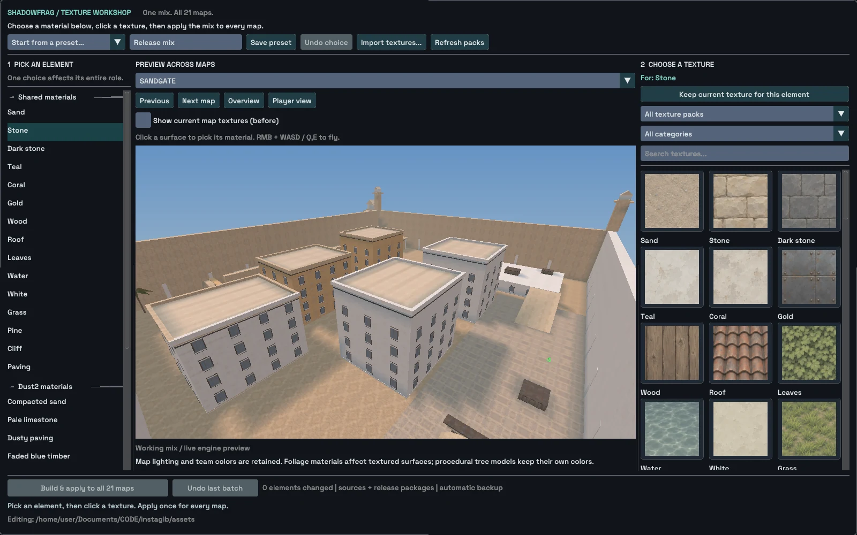Select the Teal texture thumbnail
857x535 pixels.
(672, 277)
